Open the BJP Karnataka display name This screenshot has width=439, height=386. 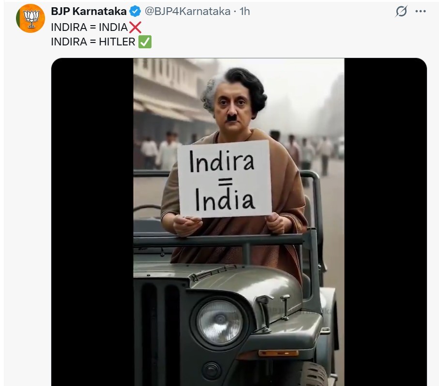coord(89,12)
